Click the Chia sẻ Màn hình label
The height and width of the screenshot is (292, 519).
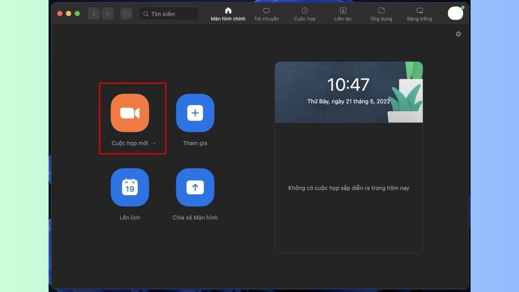coord(195,218)
